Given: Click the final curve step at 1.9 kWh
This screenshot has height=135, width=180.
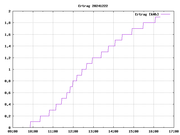Looking at the screenshot, I should tap(157, 17).
